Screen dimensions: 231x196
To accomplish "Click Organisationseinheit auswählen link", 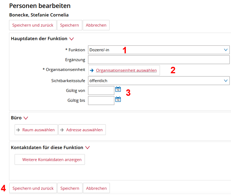I will click(126, 70).
